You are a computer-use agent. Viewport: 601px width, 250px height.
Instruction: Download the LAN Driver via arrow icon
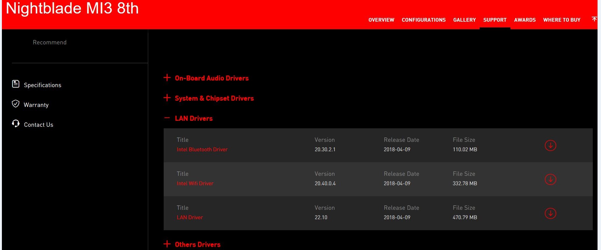point(550,213)
